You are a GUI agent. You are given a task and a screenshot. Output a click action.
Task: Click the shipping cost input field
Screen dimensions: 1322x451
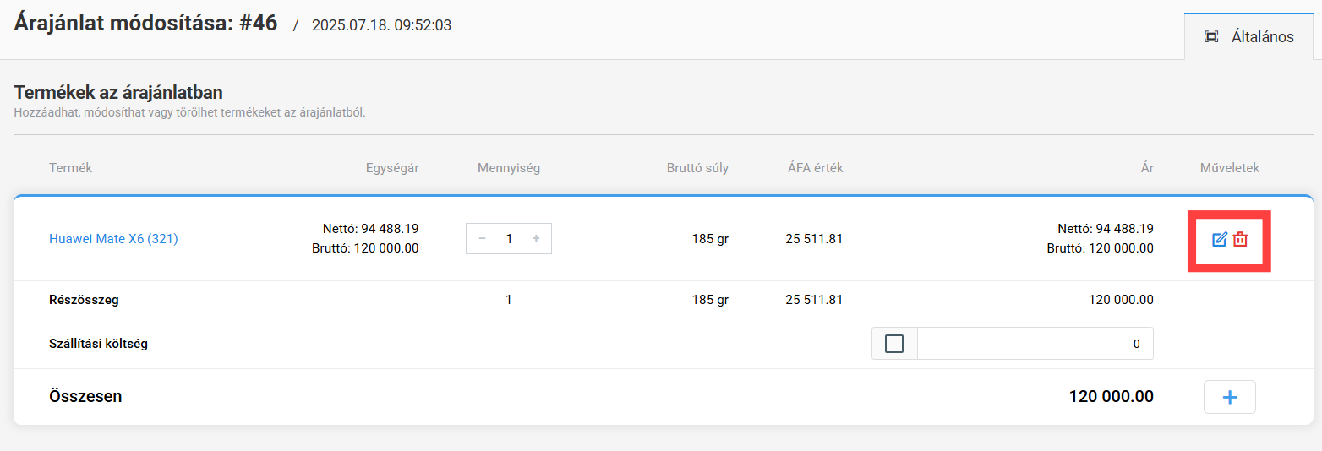tap(1035, 344)
